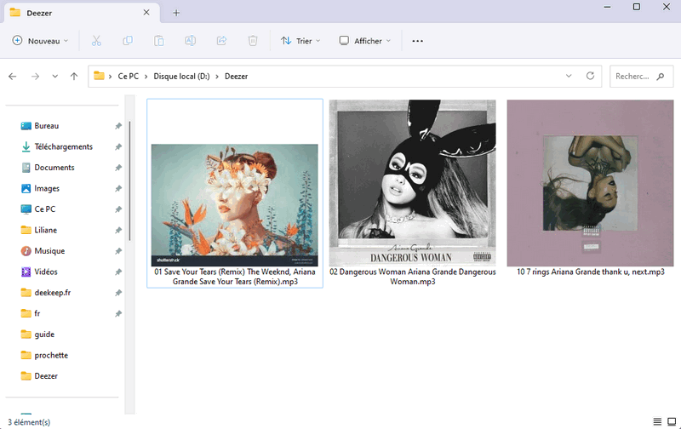Unpin Téléchargements using its pin icon

118,146
